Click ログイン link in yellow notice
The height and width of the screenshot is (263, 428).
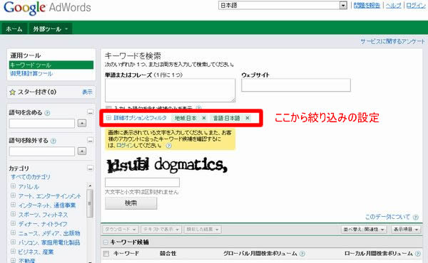[x=125, y=146]
